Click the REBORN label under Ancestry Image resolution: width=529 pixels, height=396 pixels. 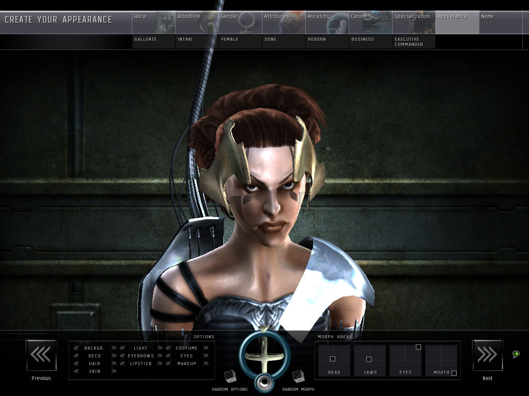317,39
